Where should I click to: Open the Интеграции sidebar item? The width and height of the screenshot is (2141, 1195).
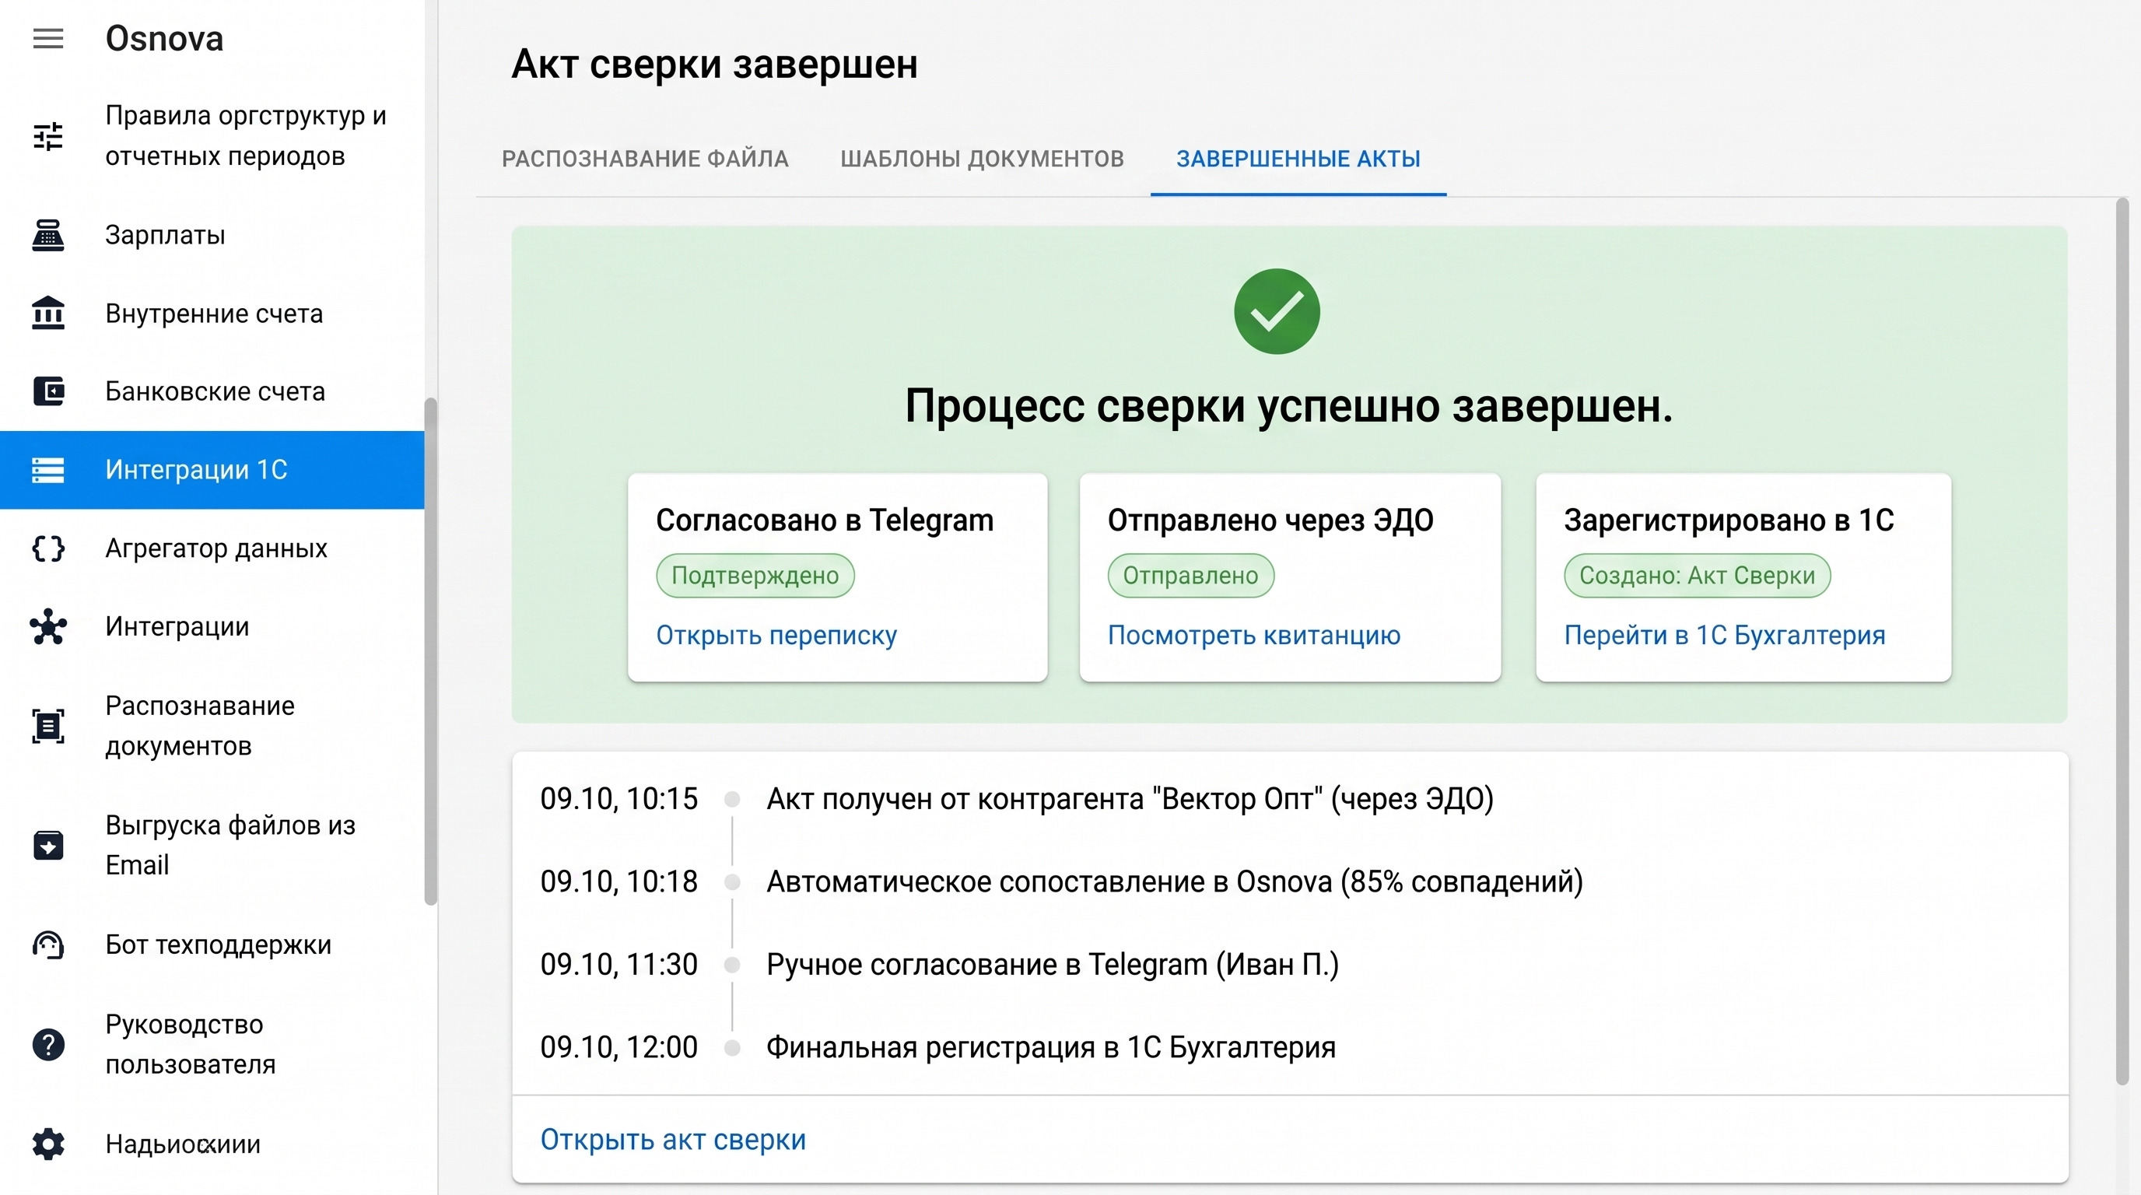212,626
